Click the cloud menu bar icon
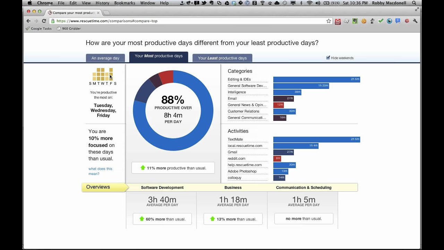This screenshot has width=444, height=250. [x=277, y=3]
